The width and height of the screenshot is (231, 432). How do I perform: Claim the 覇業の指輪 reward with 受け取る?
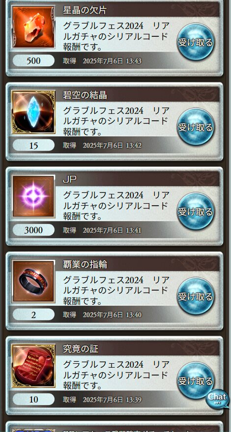[196, 297]
